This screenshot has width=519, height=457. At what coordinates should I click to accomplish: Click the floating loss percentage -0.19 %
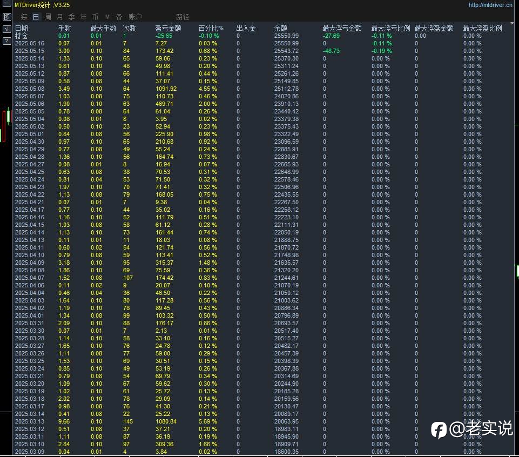tap(381, 51)
